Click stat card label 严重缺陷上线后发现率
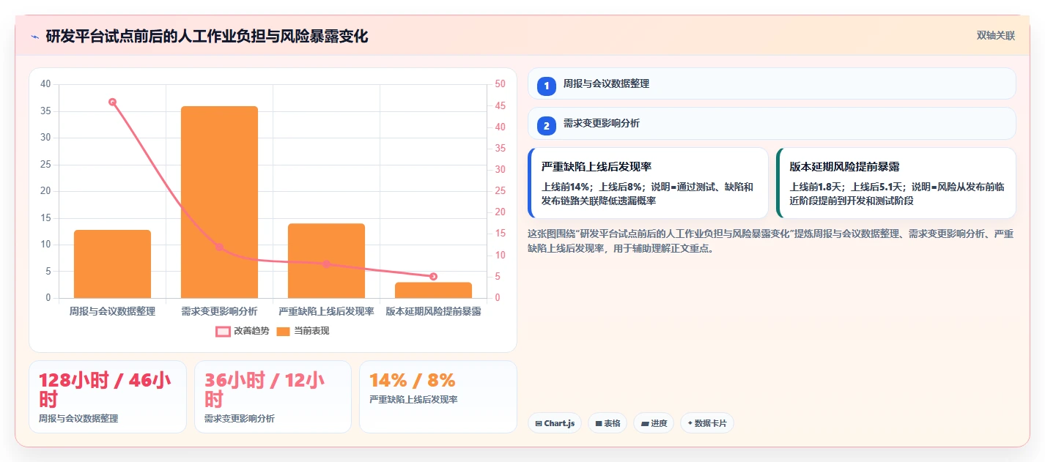 tap(413, 400)
